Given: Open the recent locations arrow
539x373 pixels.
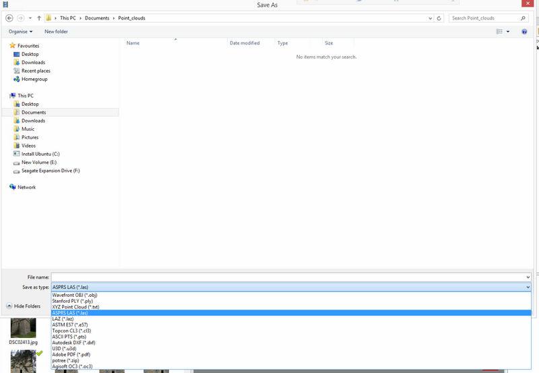Looking at the screenshot, I should pyautogui.click(x=30, y=18).
